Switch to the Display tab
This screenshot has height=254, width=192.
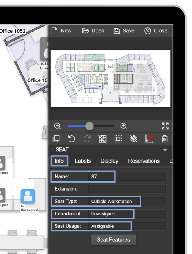coord(109,161)
